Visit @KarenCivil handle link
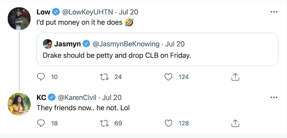The width and height of the screenshot is (287, 138). pos(77,98)
